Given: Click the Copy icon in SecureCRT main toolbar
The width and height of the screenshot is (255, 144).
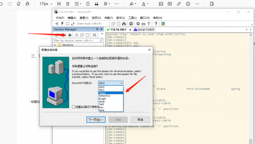Looking at the screenshot, I should coord(113,24).
